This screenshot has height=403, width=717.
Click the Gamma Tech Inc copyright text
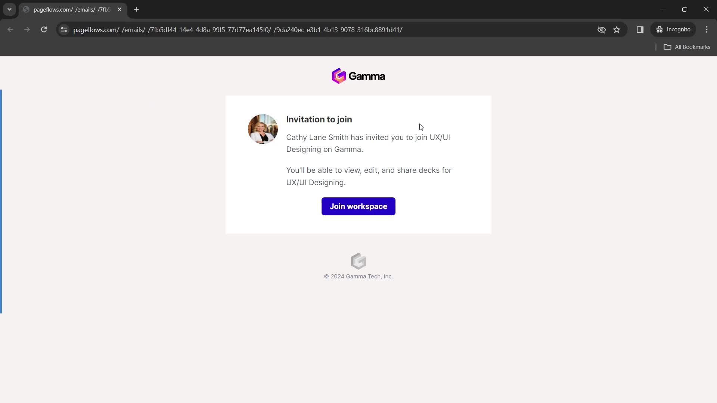coord(358,277)
